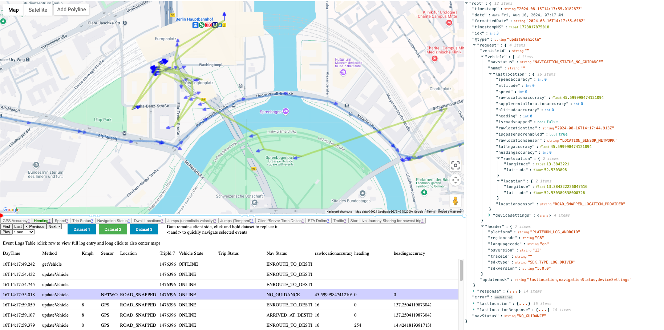664x330 pixels.
Task: Load Dataset 3
Action: point(144,229)
